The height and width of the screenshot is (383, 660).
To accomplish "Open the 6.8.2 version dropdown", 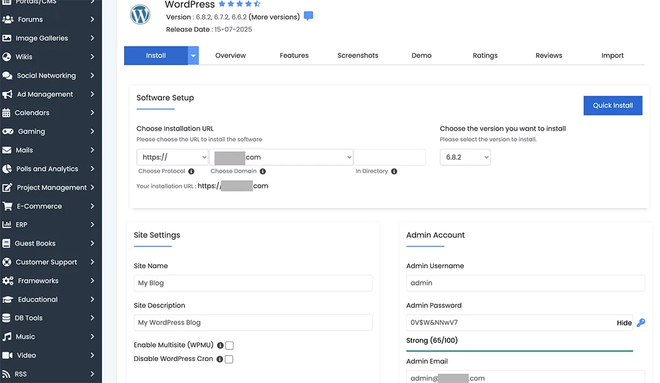I will pos(465,157).
